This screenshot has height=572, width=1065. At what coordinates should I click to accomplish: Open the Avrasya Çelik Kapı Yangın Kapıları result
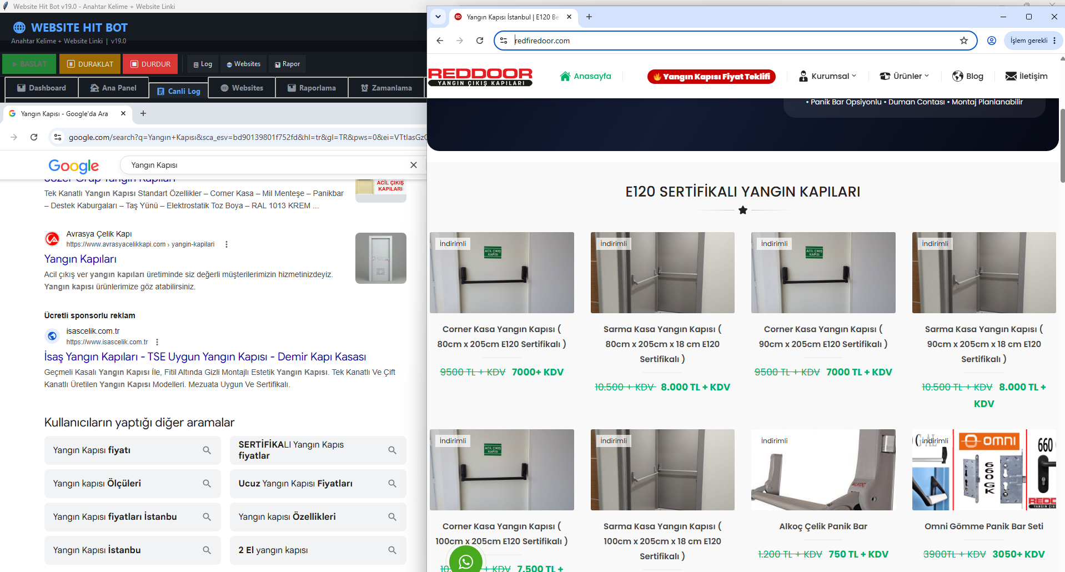[x=81, y=259]
